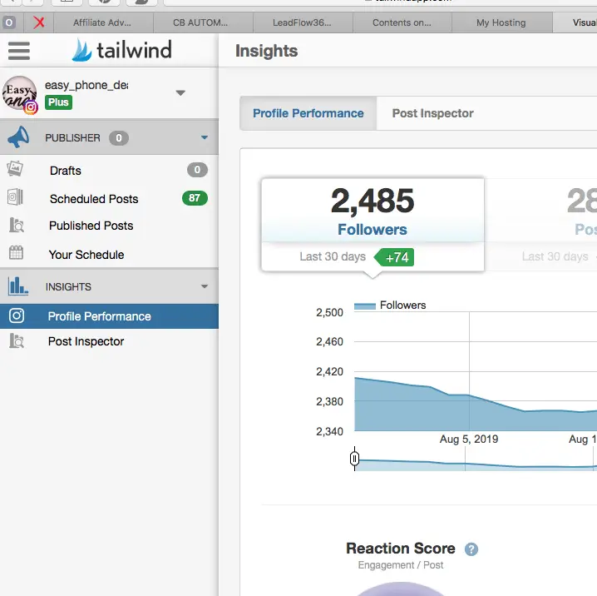Screen dimensions: 597x596
Task: Click the Last 30 days label under Followers
Action: click(x=333, y=256)
